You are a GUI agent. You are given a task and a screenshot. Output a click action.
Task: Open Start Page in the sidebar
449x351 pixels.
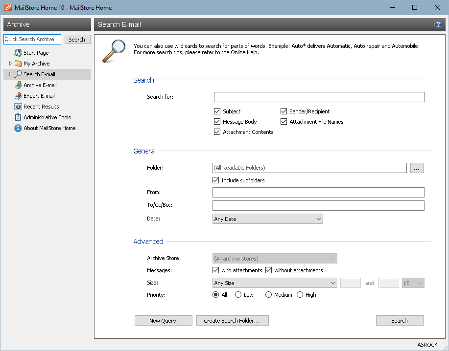(36, 53)
